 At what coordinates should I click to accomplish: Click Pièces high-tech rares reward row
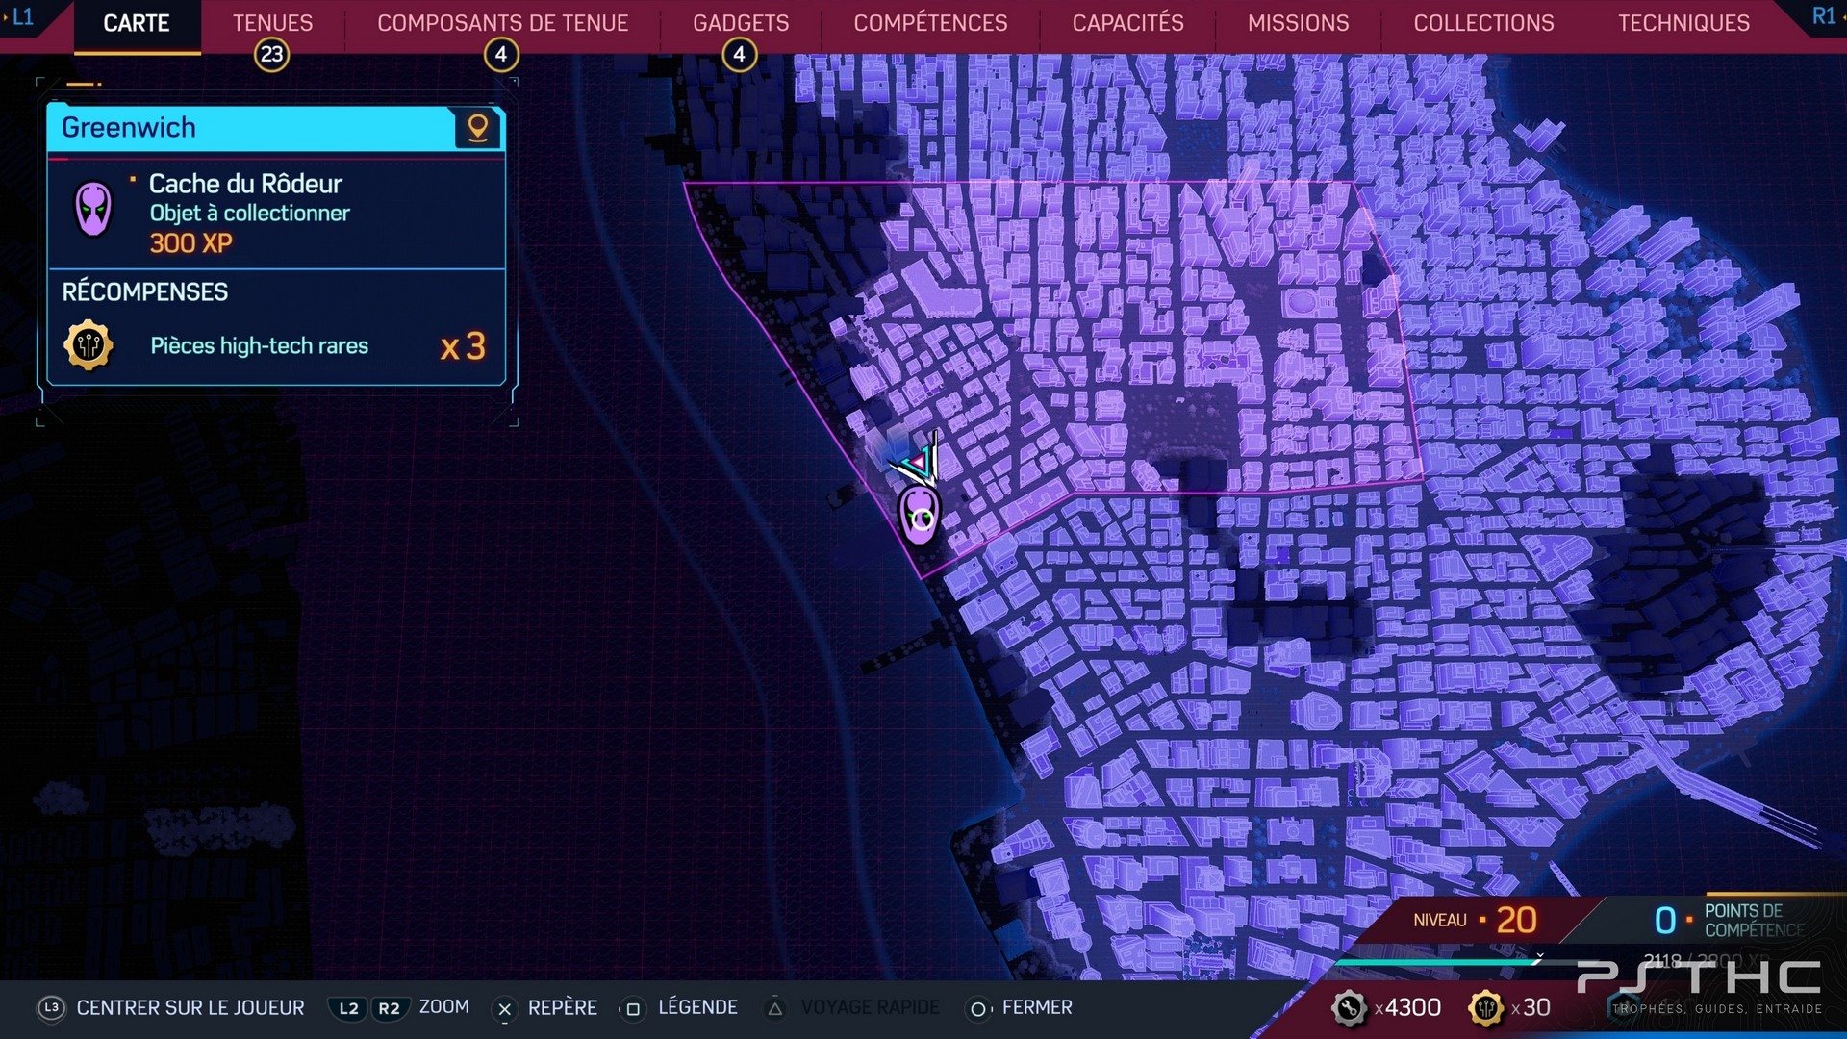point(276,345)
